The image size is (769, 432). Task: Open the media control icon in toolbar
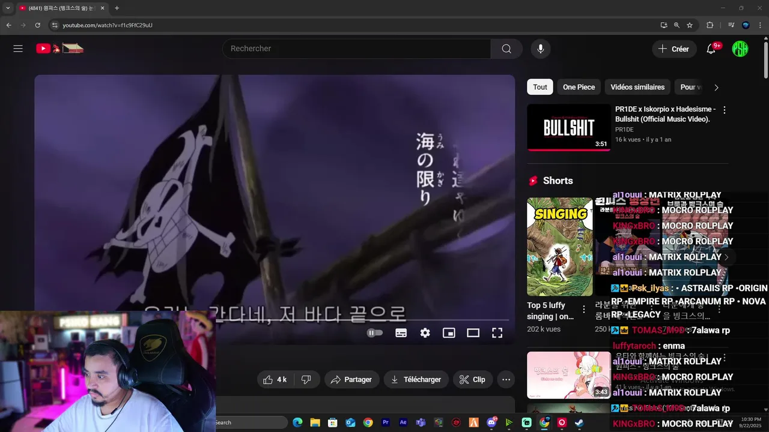click(x=731, y=25)
